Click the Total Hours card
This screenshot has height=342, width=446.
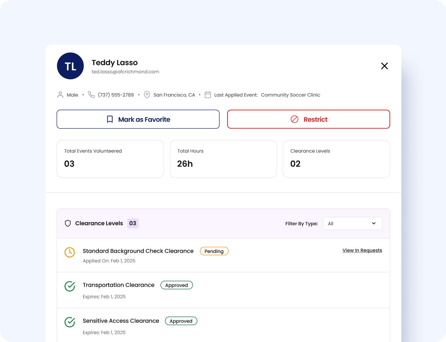click(x=223, y=159)
